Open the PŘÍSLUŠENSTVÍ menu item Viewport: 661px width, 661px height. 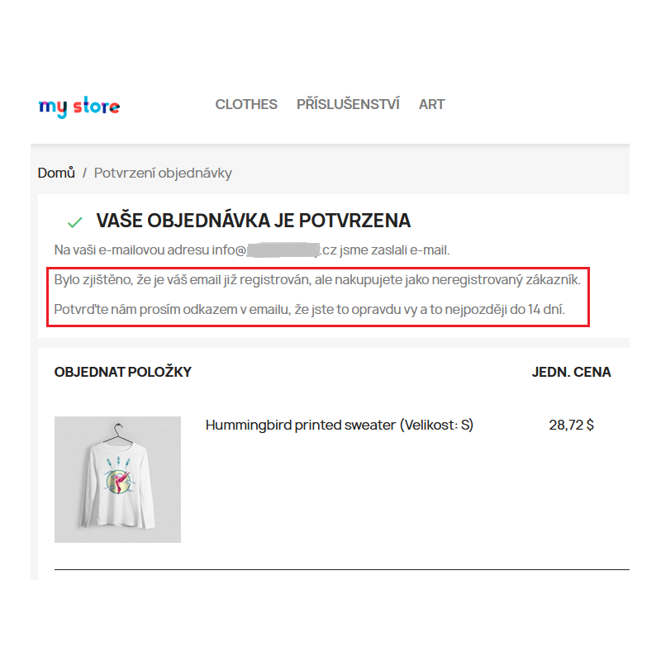click(x=348, y=104)
